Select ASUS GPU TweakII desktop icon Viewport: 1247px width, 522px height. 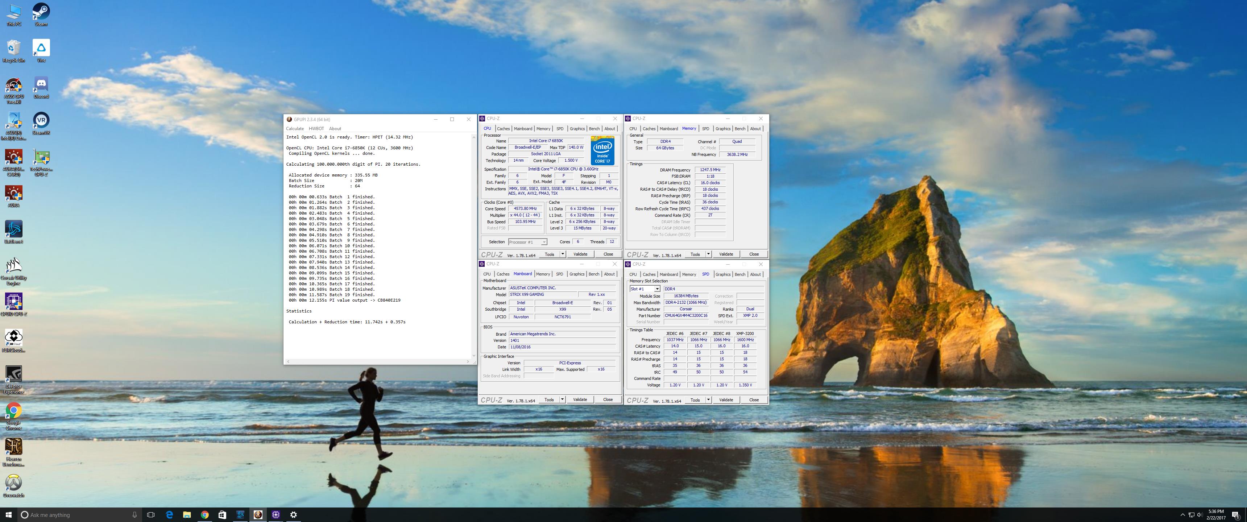click(13, 91)
